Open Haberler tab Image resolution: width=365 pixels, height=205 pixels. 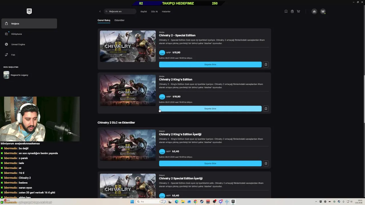[166, 11]
